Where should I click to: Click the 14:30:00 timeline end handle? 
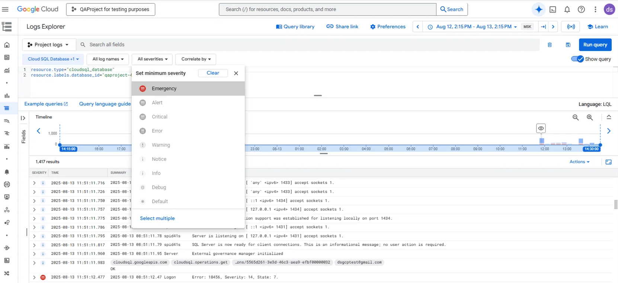click(x=592, y=149)
